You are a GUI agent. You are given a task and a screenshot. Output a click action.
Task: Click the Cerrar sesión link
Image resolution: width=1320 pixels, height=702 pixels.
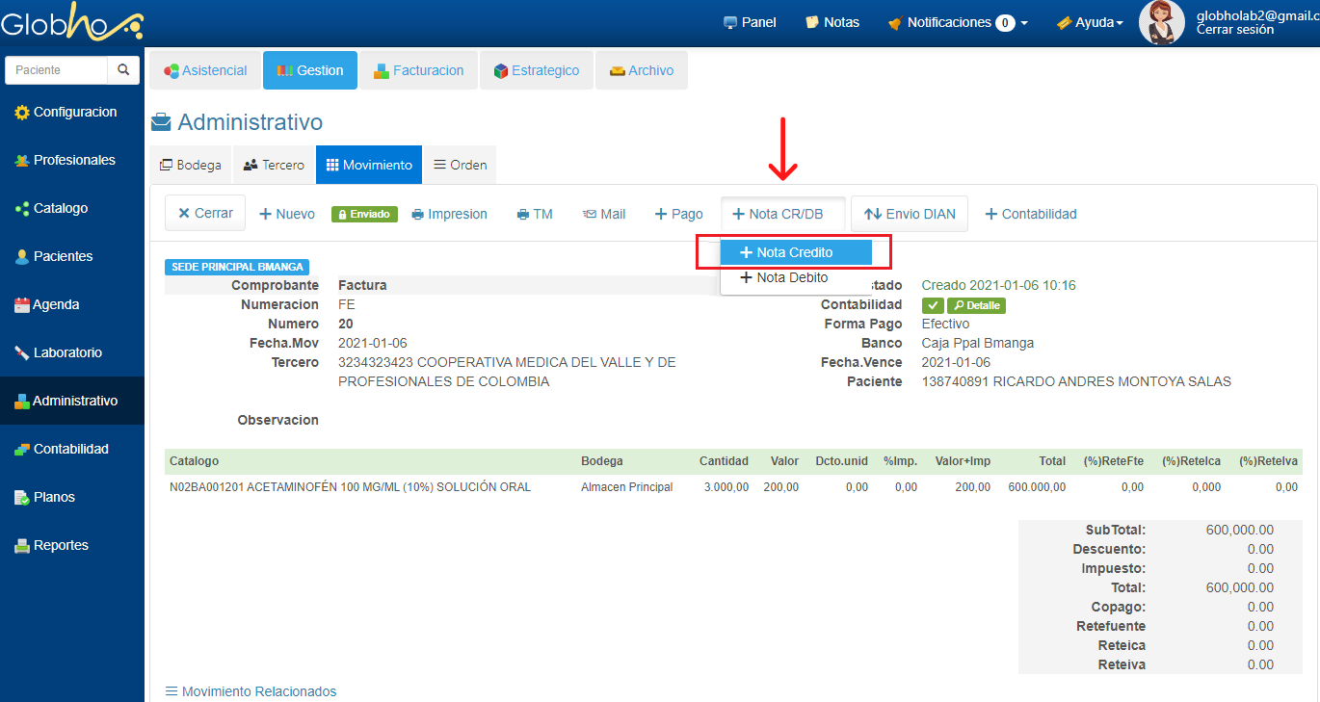coord(1234,30)
